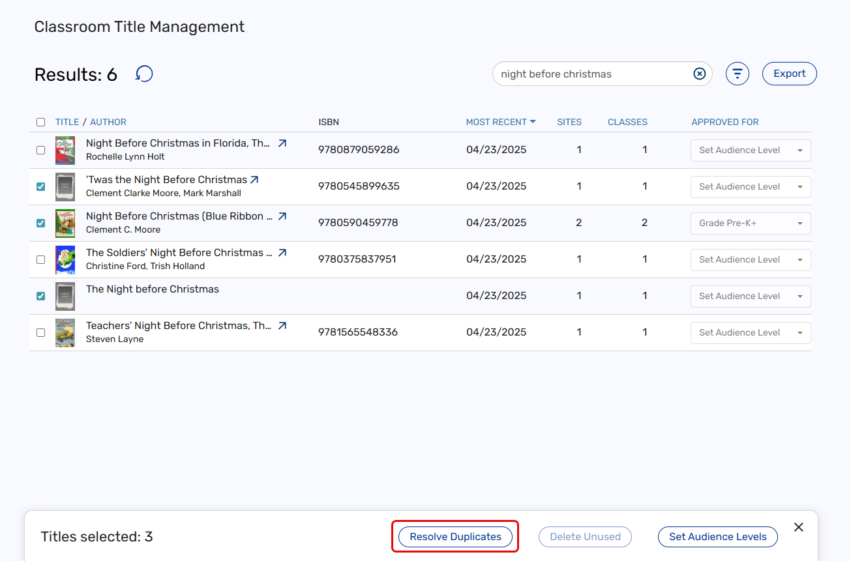Click ISBN 9781565548336
Image resolution: width=851 pixels, height=561 pixels.
tap(358, 332)
